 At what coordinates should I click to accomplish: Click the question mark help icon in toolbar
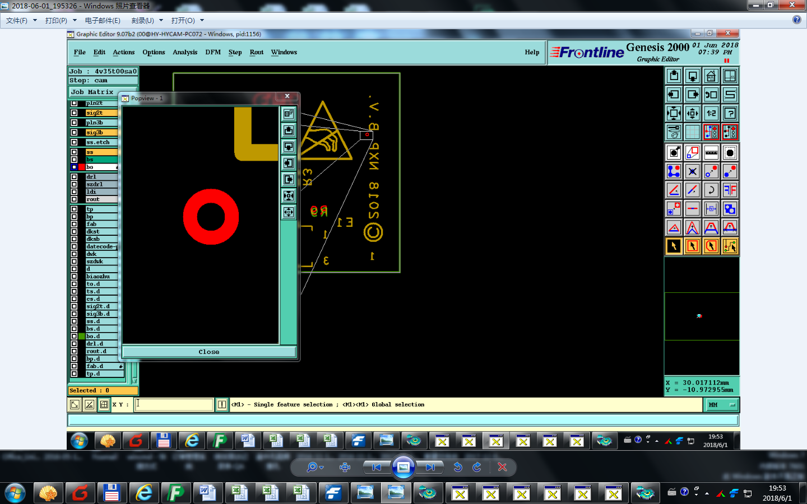(730, 113)
